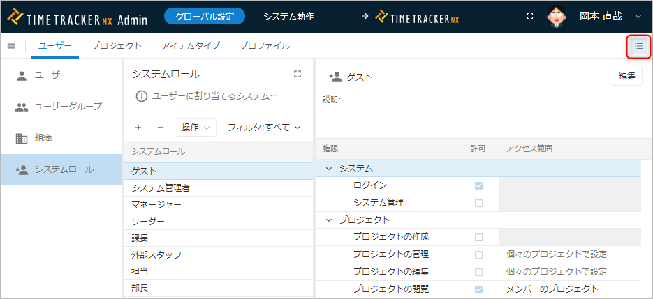Toggle the プロジェクトの管理 permission checkbox
This screenshot has width=653, height=299.
[x=478, y=254]
